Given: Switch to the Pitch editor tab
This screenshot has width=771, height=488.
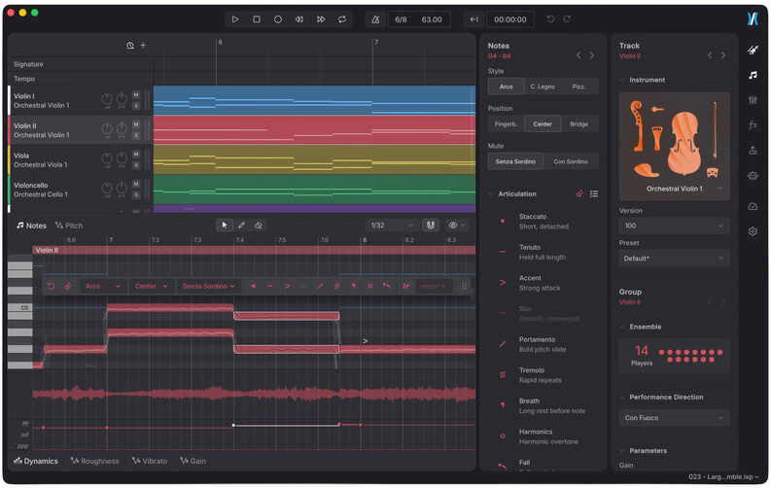Looking at the screenshot, I should [x=69, y=226].
